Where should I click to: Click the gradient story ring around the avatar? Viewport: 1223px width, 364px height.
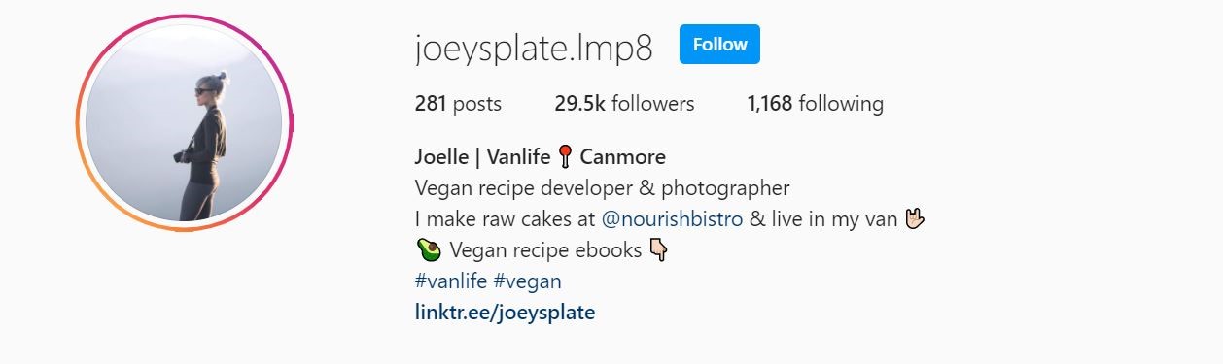tap(184, 21)
